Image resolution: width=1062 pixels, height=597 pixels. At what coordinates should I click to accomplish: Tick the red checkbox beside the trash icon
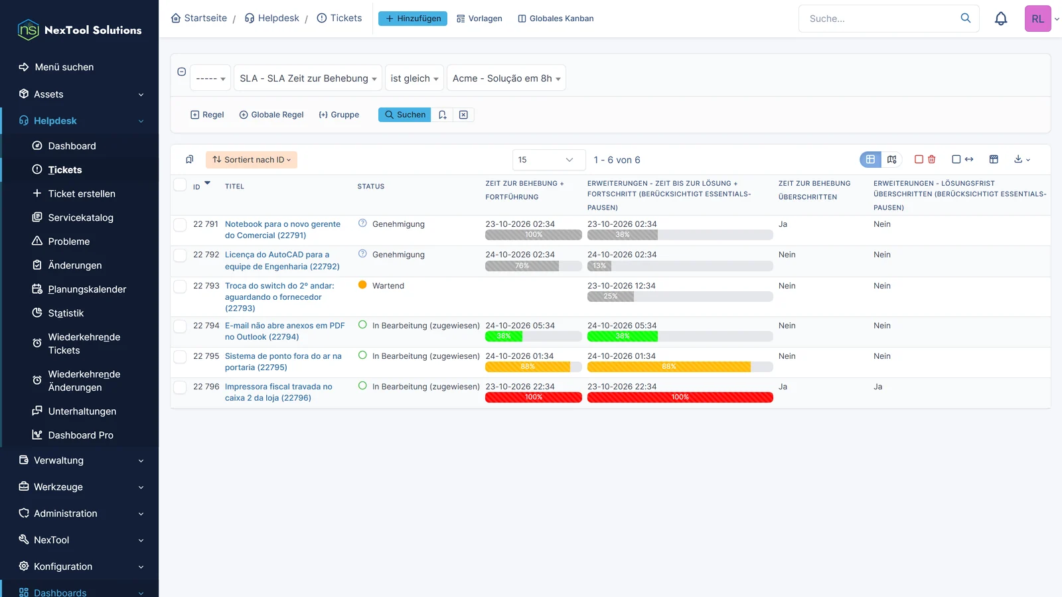(919, 159)
